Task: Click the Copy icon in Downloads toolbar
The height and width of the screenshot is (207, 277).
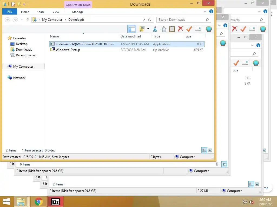Action: coord(163,29)
